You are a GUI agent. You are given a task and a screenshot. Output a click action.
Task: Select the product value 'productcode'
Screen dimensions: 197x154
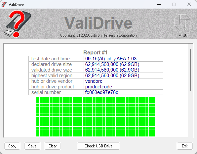pyautogui.click(x=98, y=87)
